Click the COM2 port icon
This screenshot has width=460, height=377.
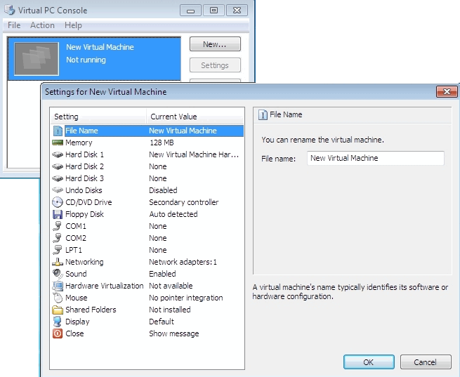[x=58, y=238]
